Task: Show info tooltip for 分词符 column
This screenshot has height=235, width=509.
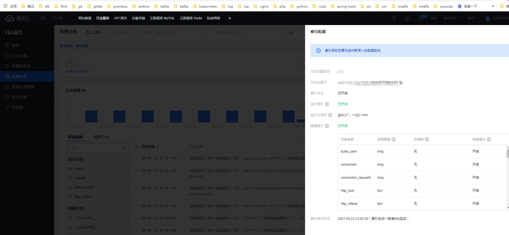Action: 427,139
